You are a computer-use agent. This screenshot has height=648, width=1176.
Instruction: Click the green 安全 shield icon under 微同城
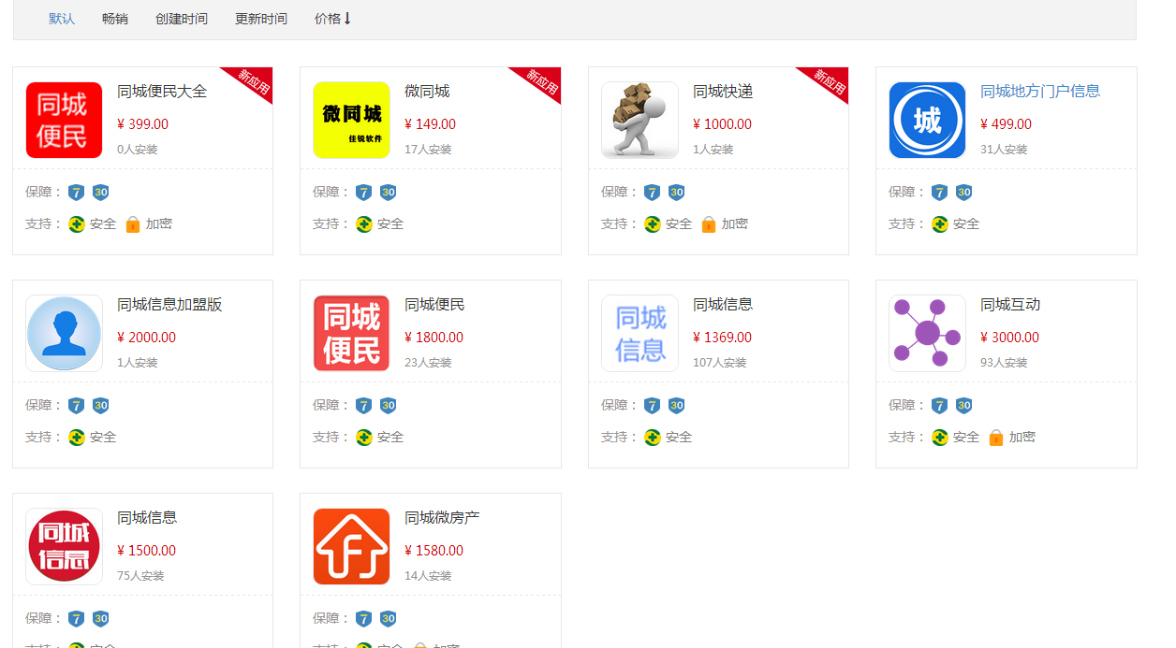364,224
